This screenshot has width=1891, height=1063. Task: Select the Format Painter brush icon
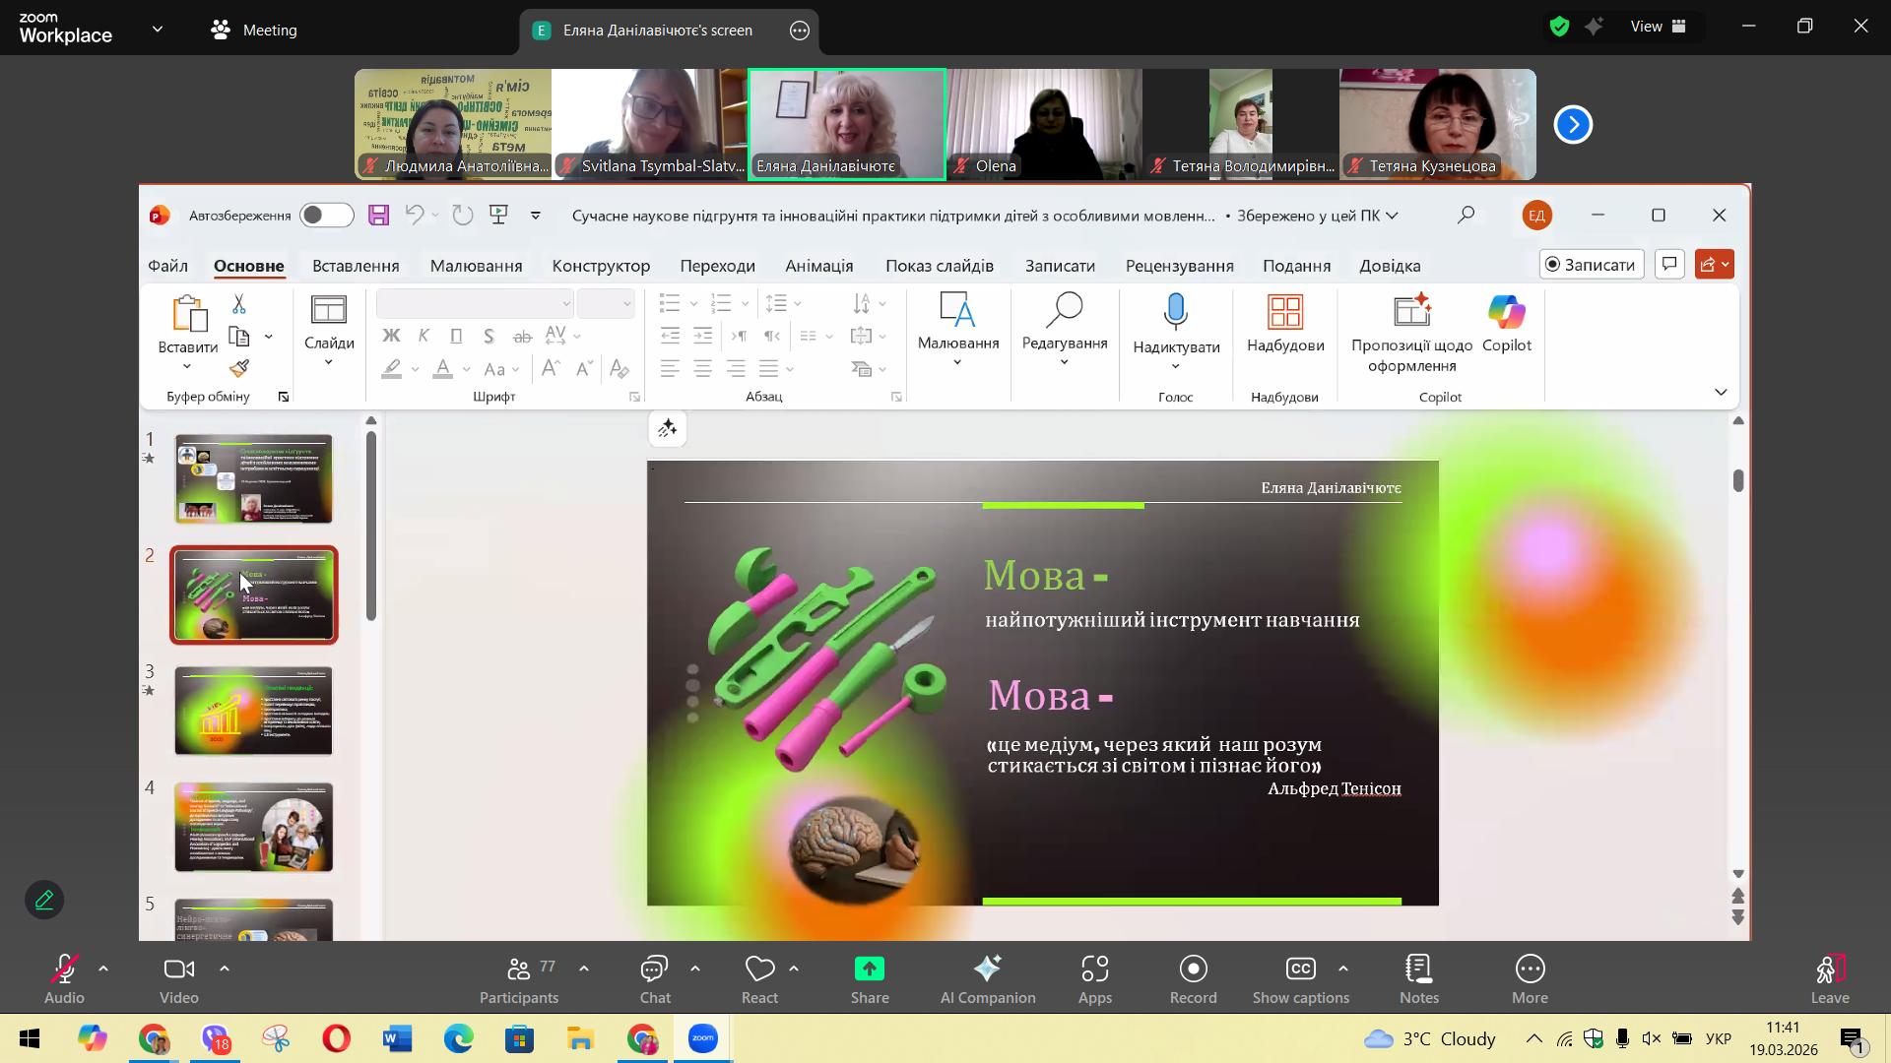tap(239, 369)
